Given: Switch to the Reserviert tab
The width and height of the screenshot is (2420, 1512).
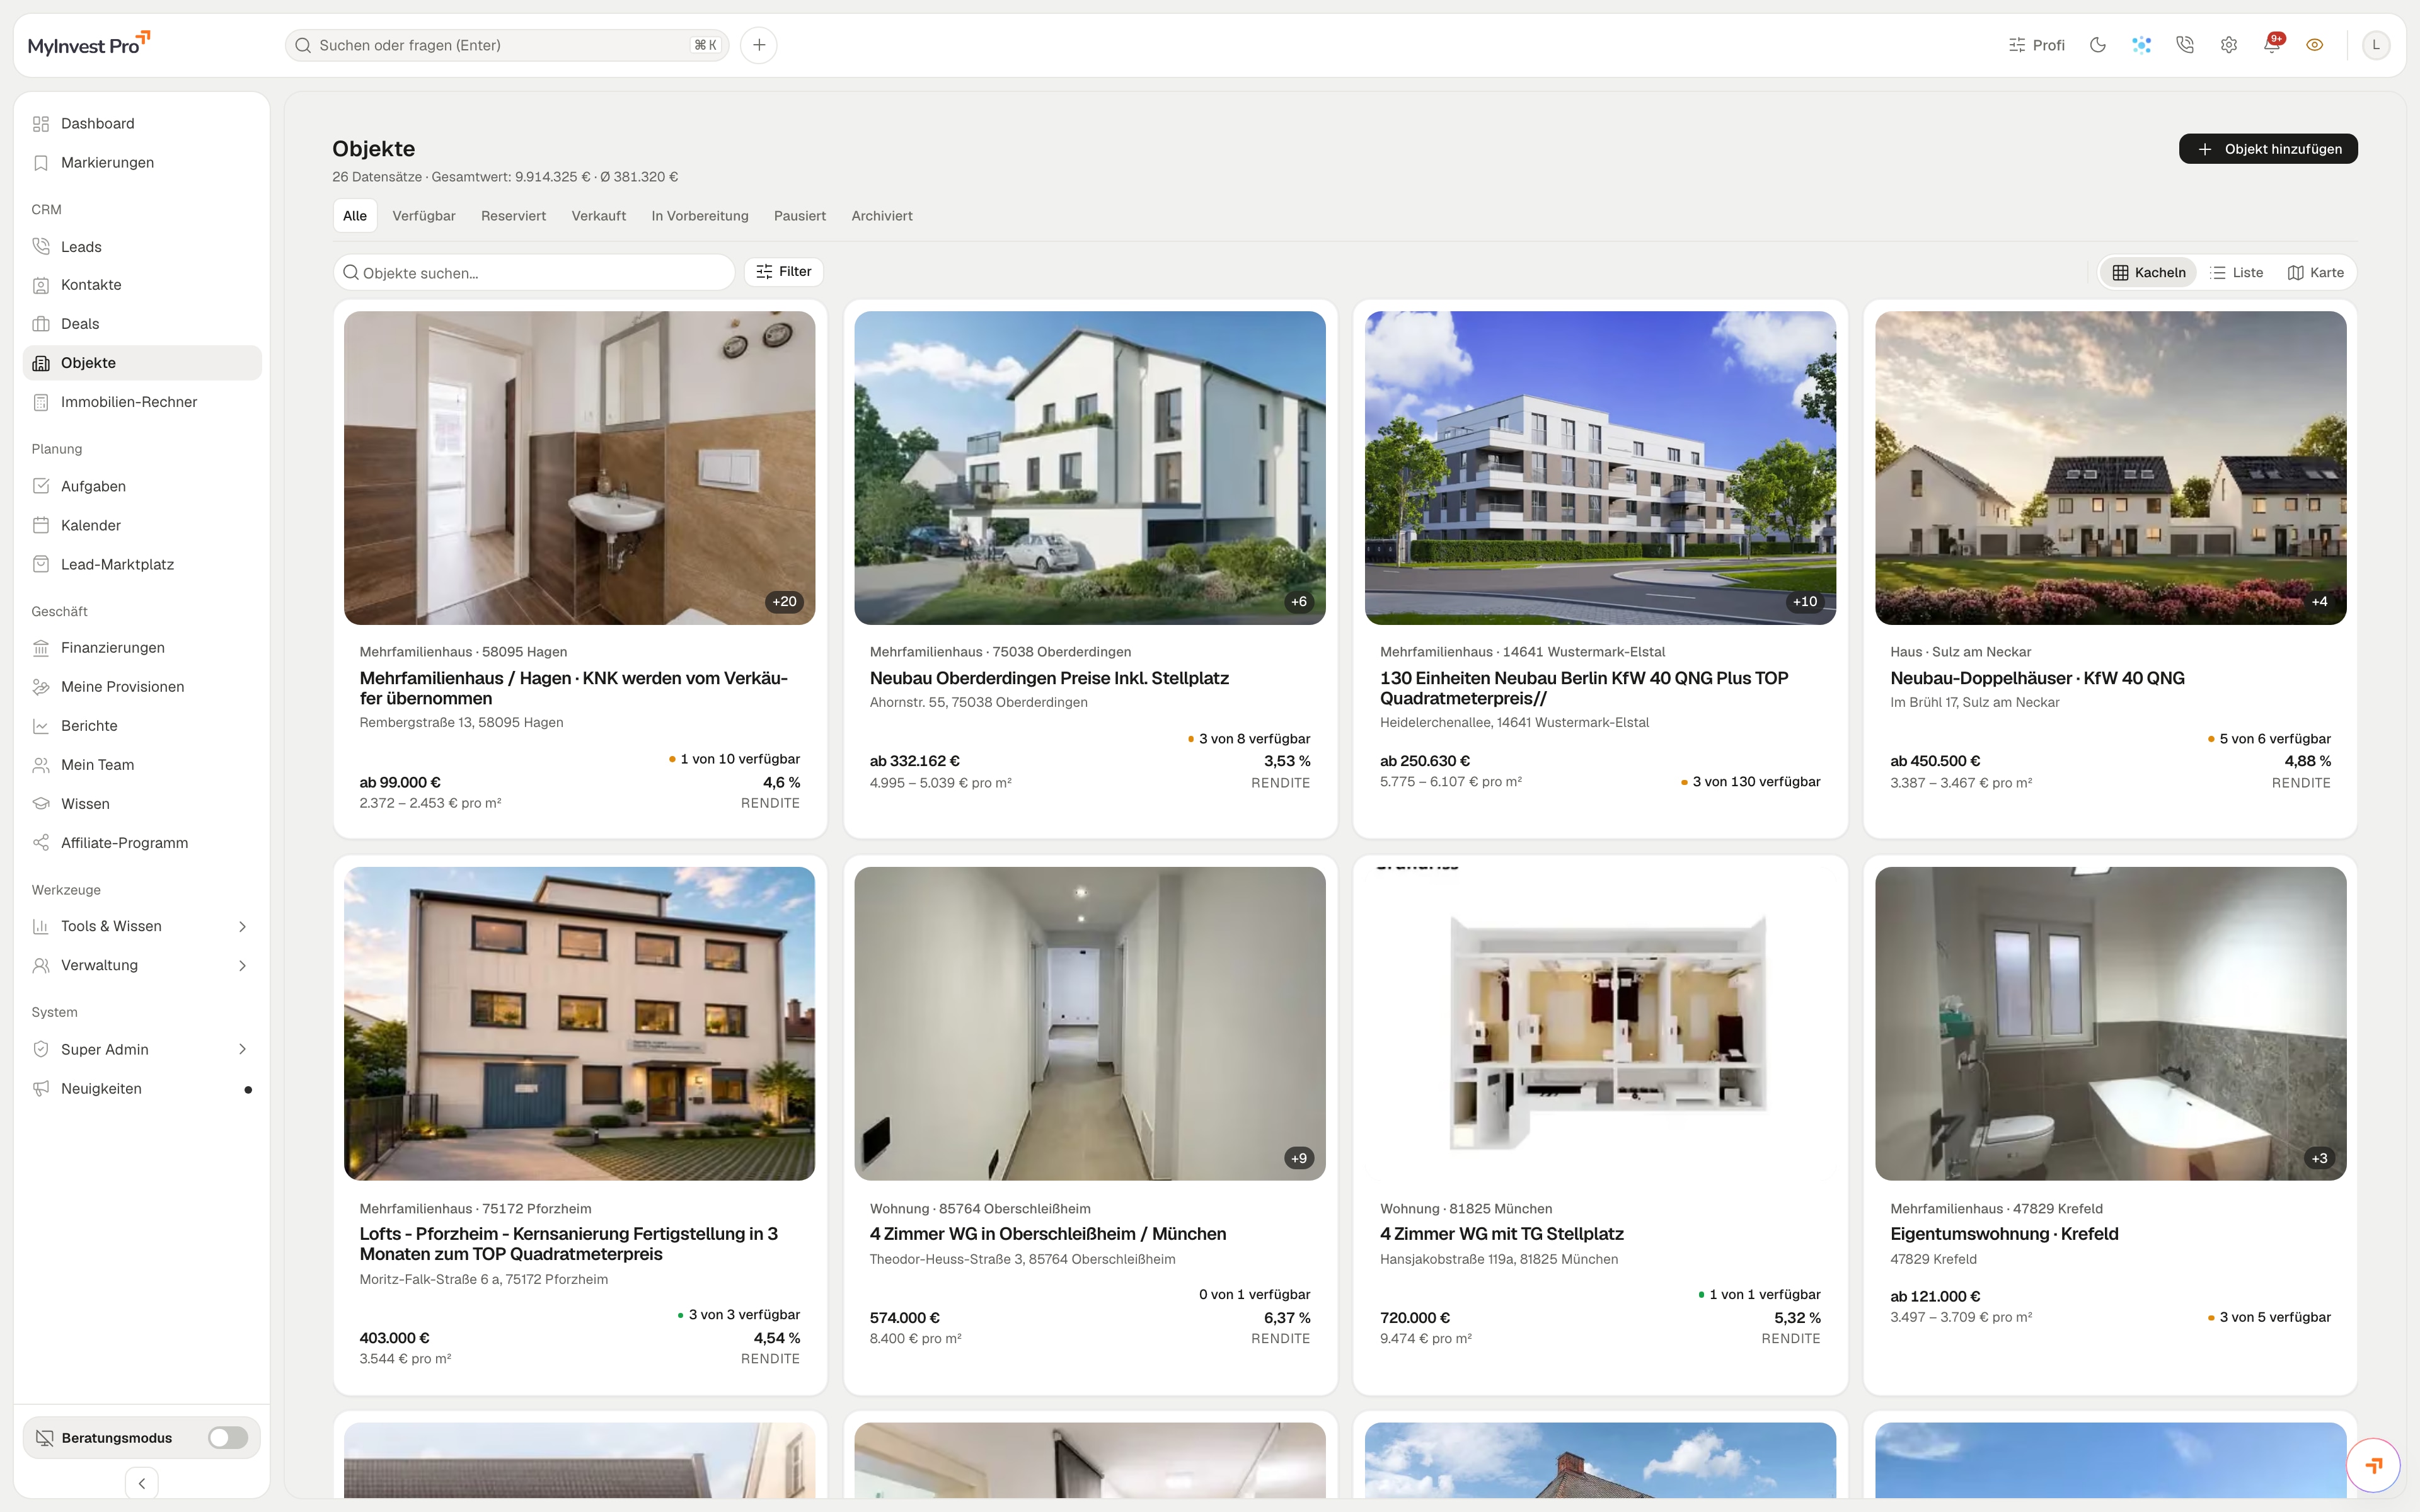Looking at the screenshot, I should [x=513, y=216].
